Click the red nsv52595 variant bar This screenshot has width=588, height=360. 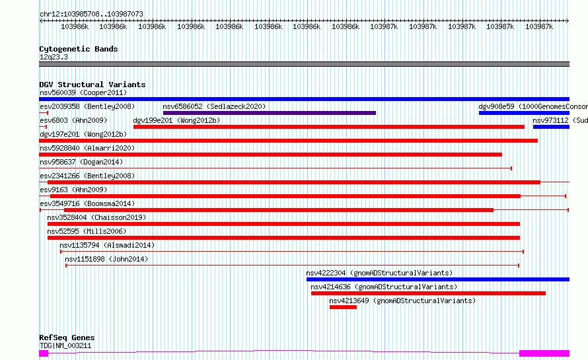coord(284,238)
